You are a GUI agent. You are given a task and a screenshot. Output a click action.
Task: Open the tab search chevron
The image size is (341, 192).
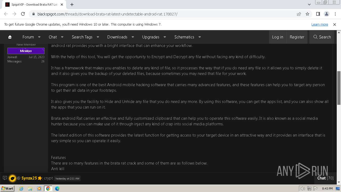(x=309, y=5)
